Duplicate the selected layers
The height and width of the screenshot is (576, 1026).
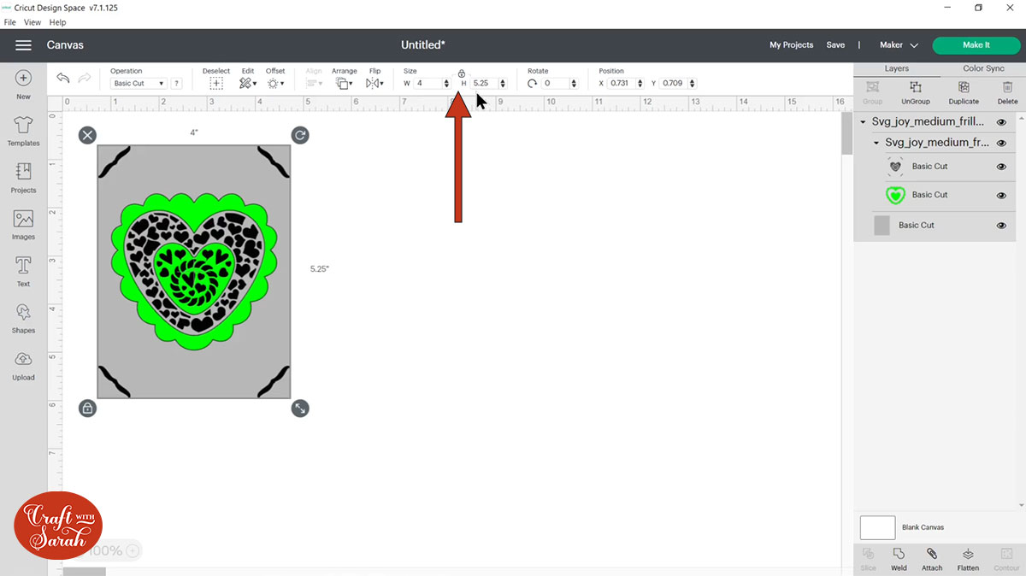click(x=964, y=92)
